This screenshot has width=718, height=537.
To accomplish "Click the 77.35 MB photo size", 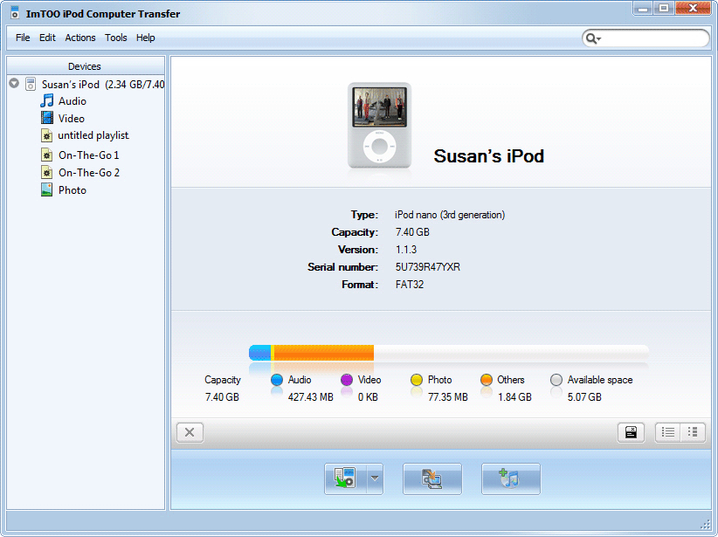I will coord(448,397).
